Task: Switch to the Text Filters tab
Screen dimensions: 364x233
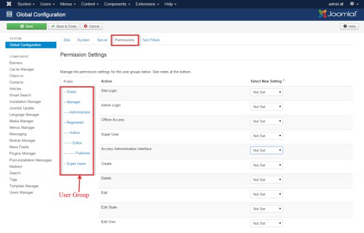Action: [x=151, y=40]
